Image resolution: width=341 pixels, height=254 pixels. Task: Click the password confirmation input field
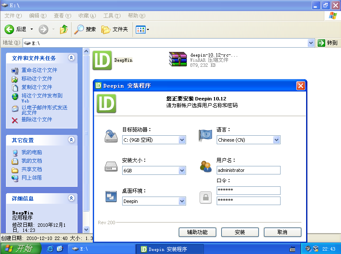pyautogui.click(x=248, y=201)
